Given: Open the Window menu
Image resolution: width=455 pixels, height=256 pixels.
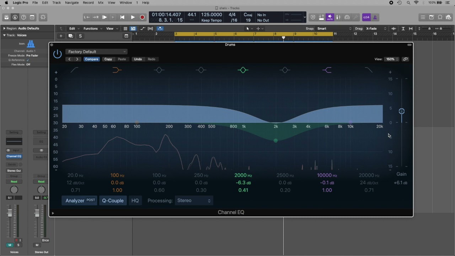Looking at the screenshot, I should 125,2.
